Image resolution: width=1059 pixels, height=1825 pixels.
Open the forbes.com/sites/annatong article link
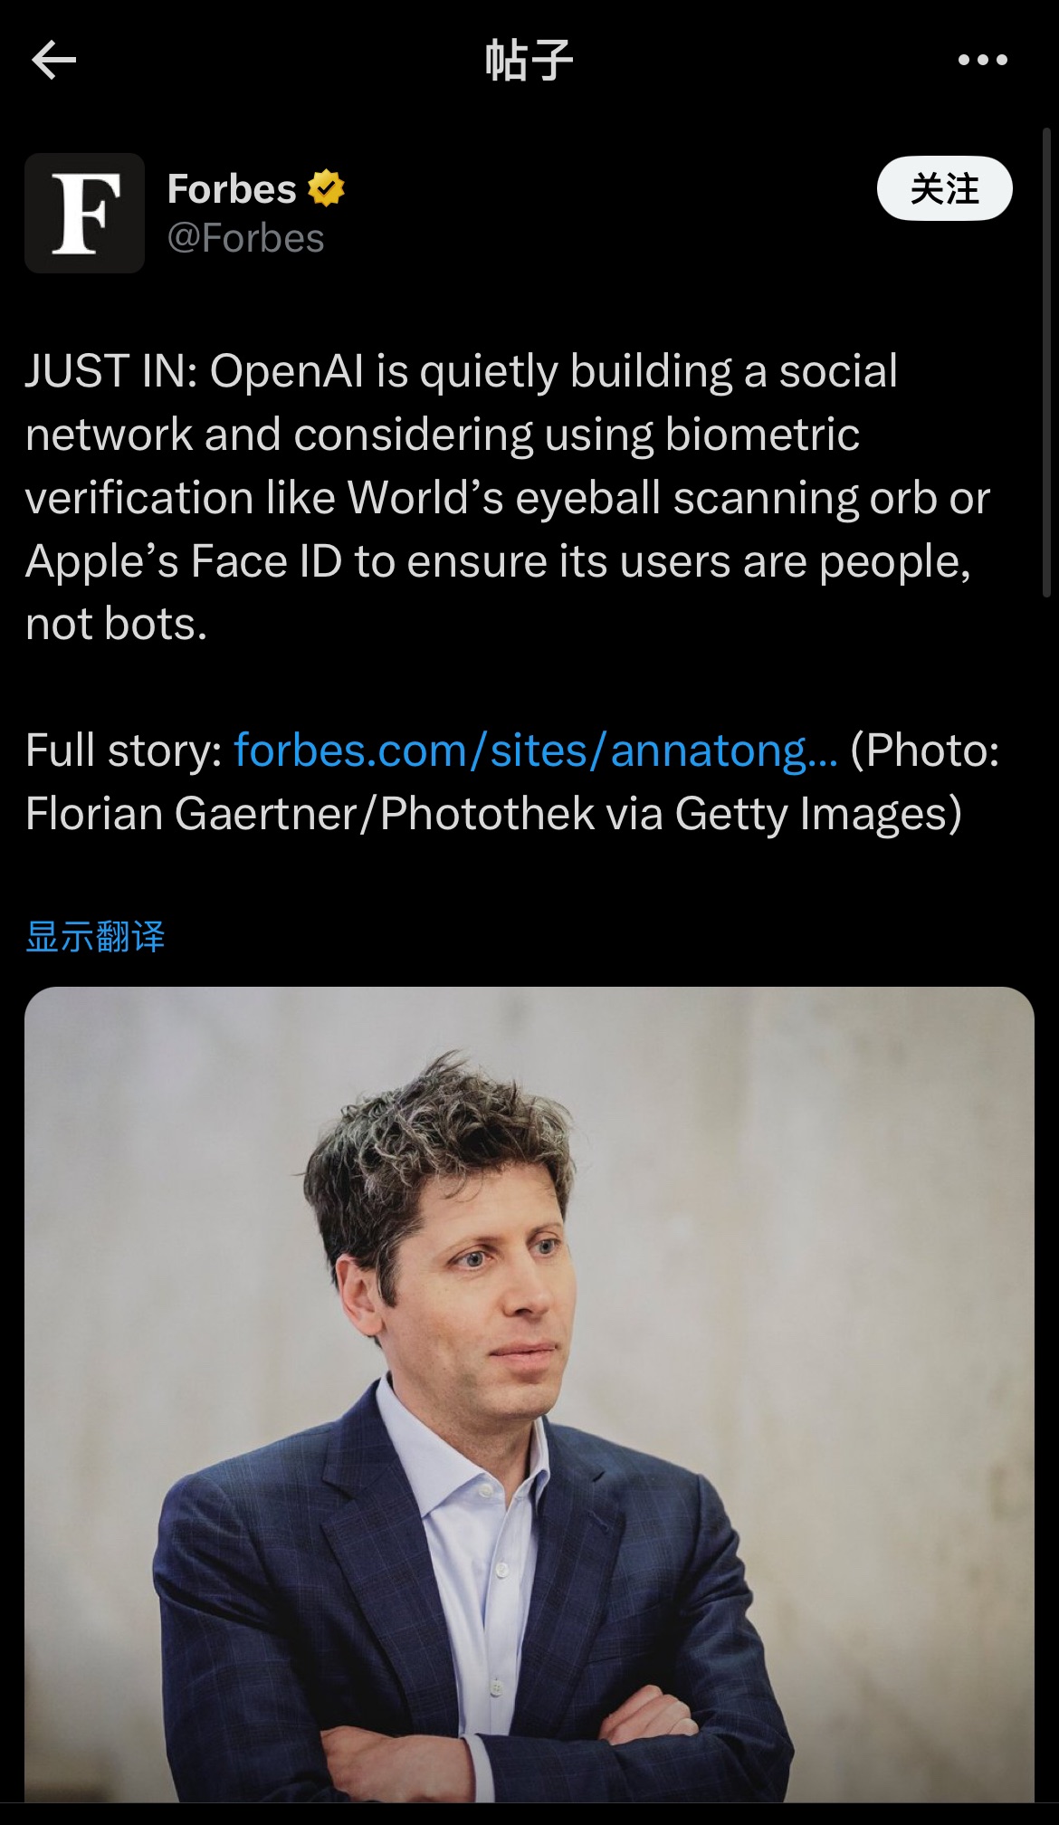point(535,750)
